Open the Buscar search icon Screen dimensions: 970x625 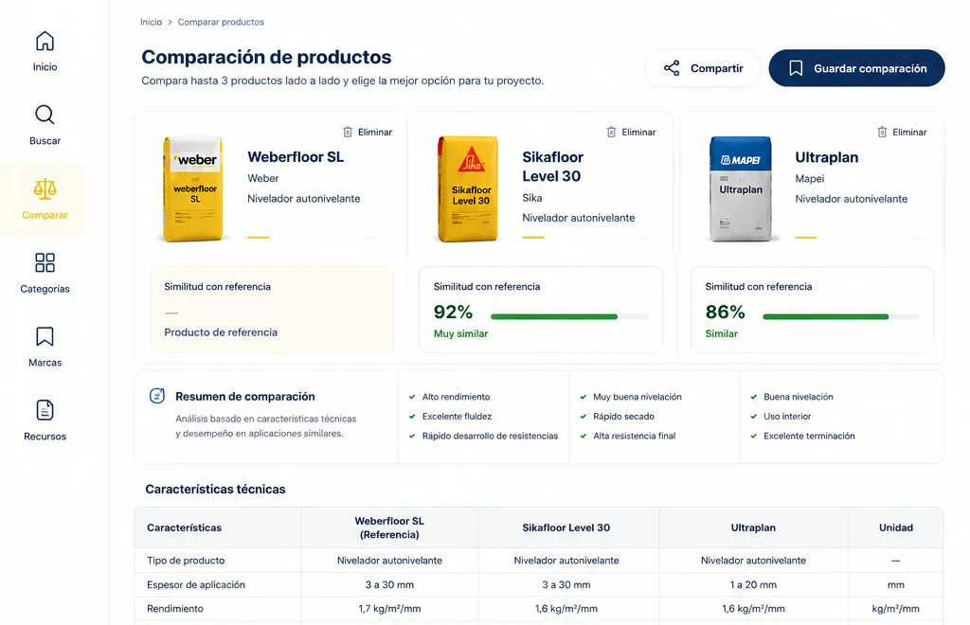coord(45,115)
